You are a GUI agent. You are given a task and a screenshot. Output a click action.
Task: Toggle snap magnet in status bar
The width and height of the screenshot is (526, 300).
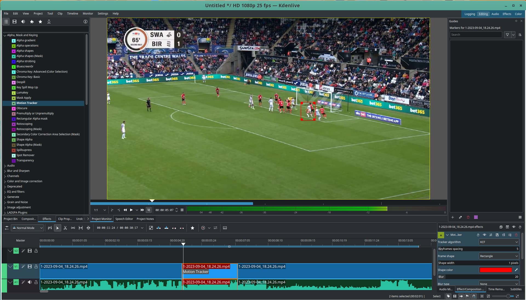(x=474, y=296)
